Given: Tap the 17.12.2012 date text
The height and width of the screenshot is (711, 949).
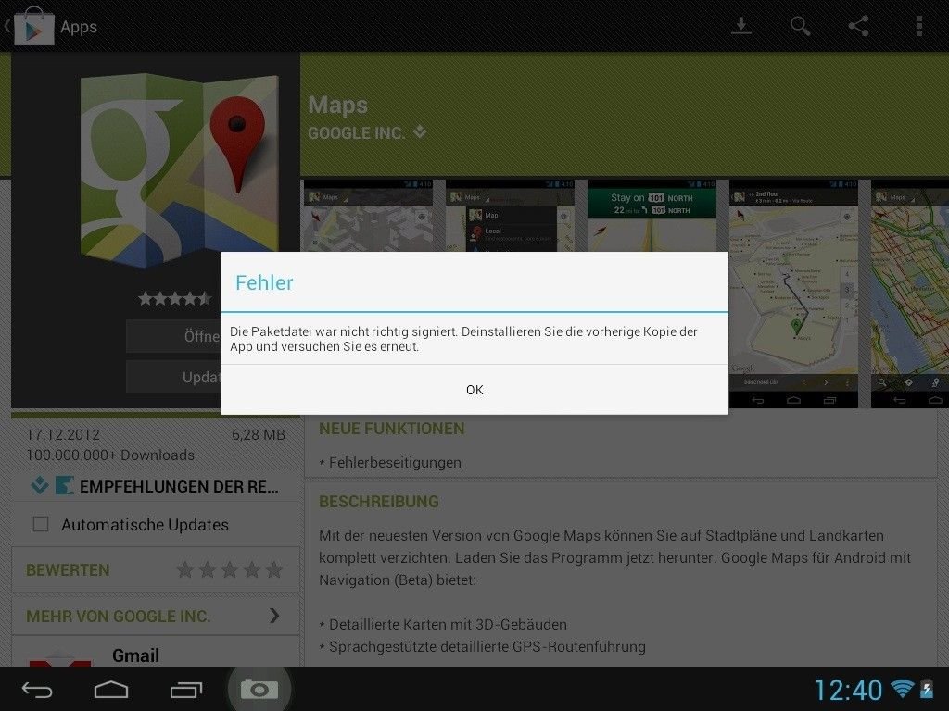Looking at the screenshot, I should [x=63, y=435].
